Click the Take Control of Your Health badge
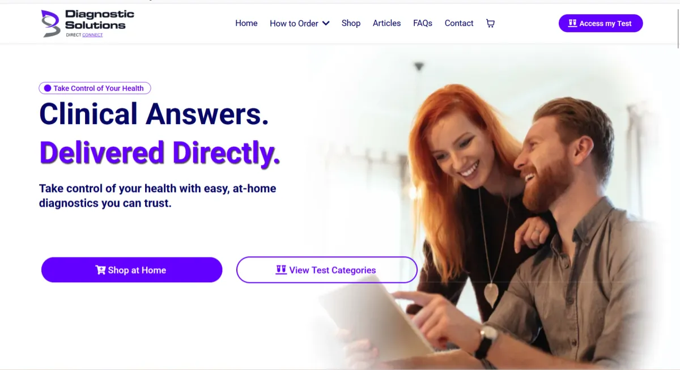 tap(95, 88)
